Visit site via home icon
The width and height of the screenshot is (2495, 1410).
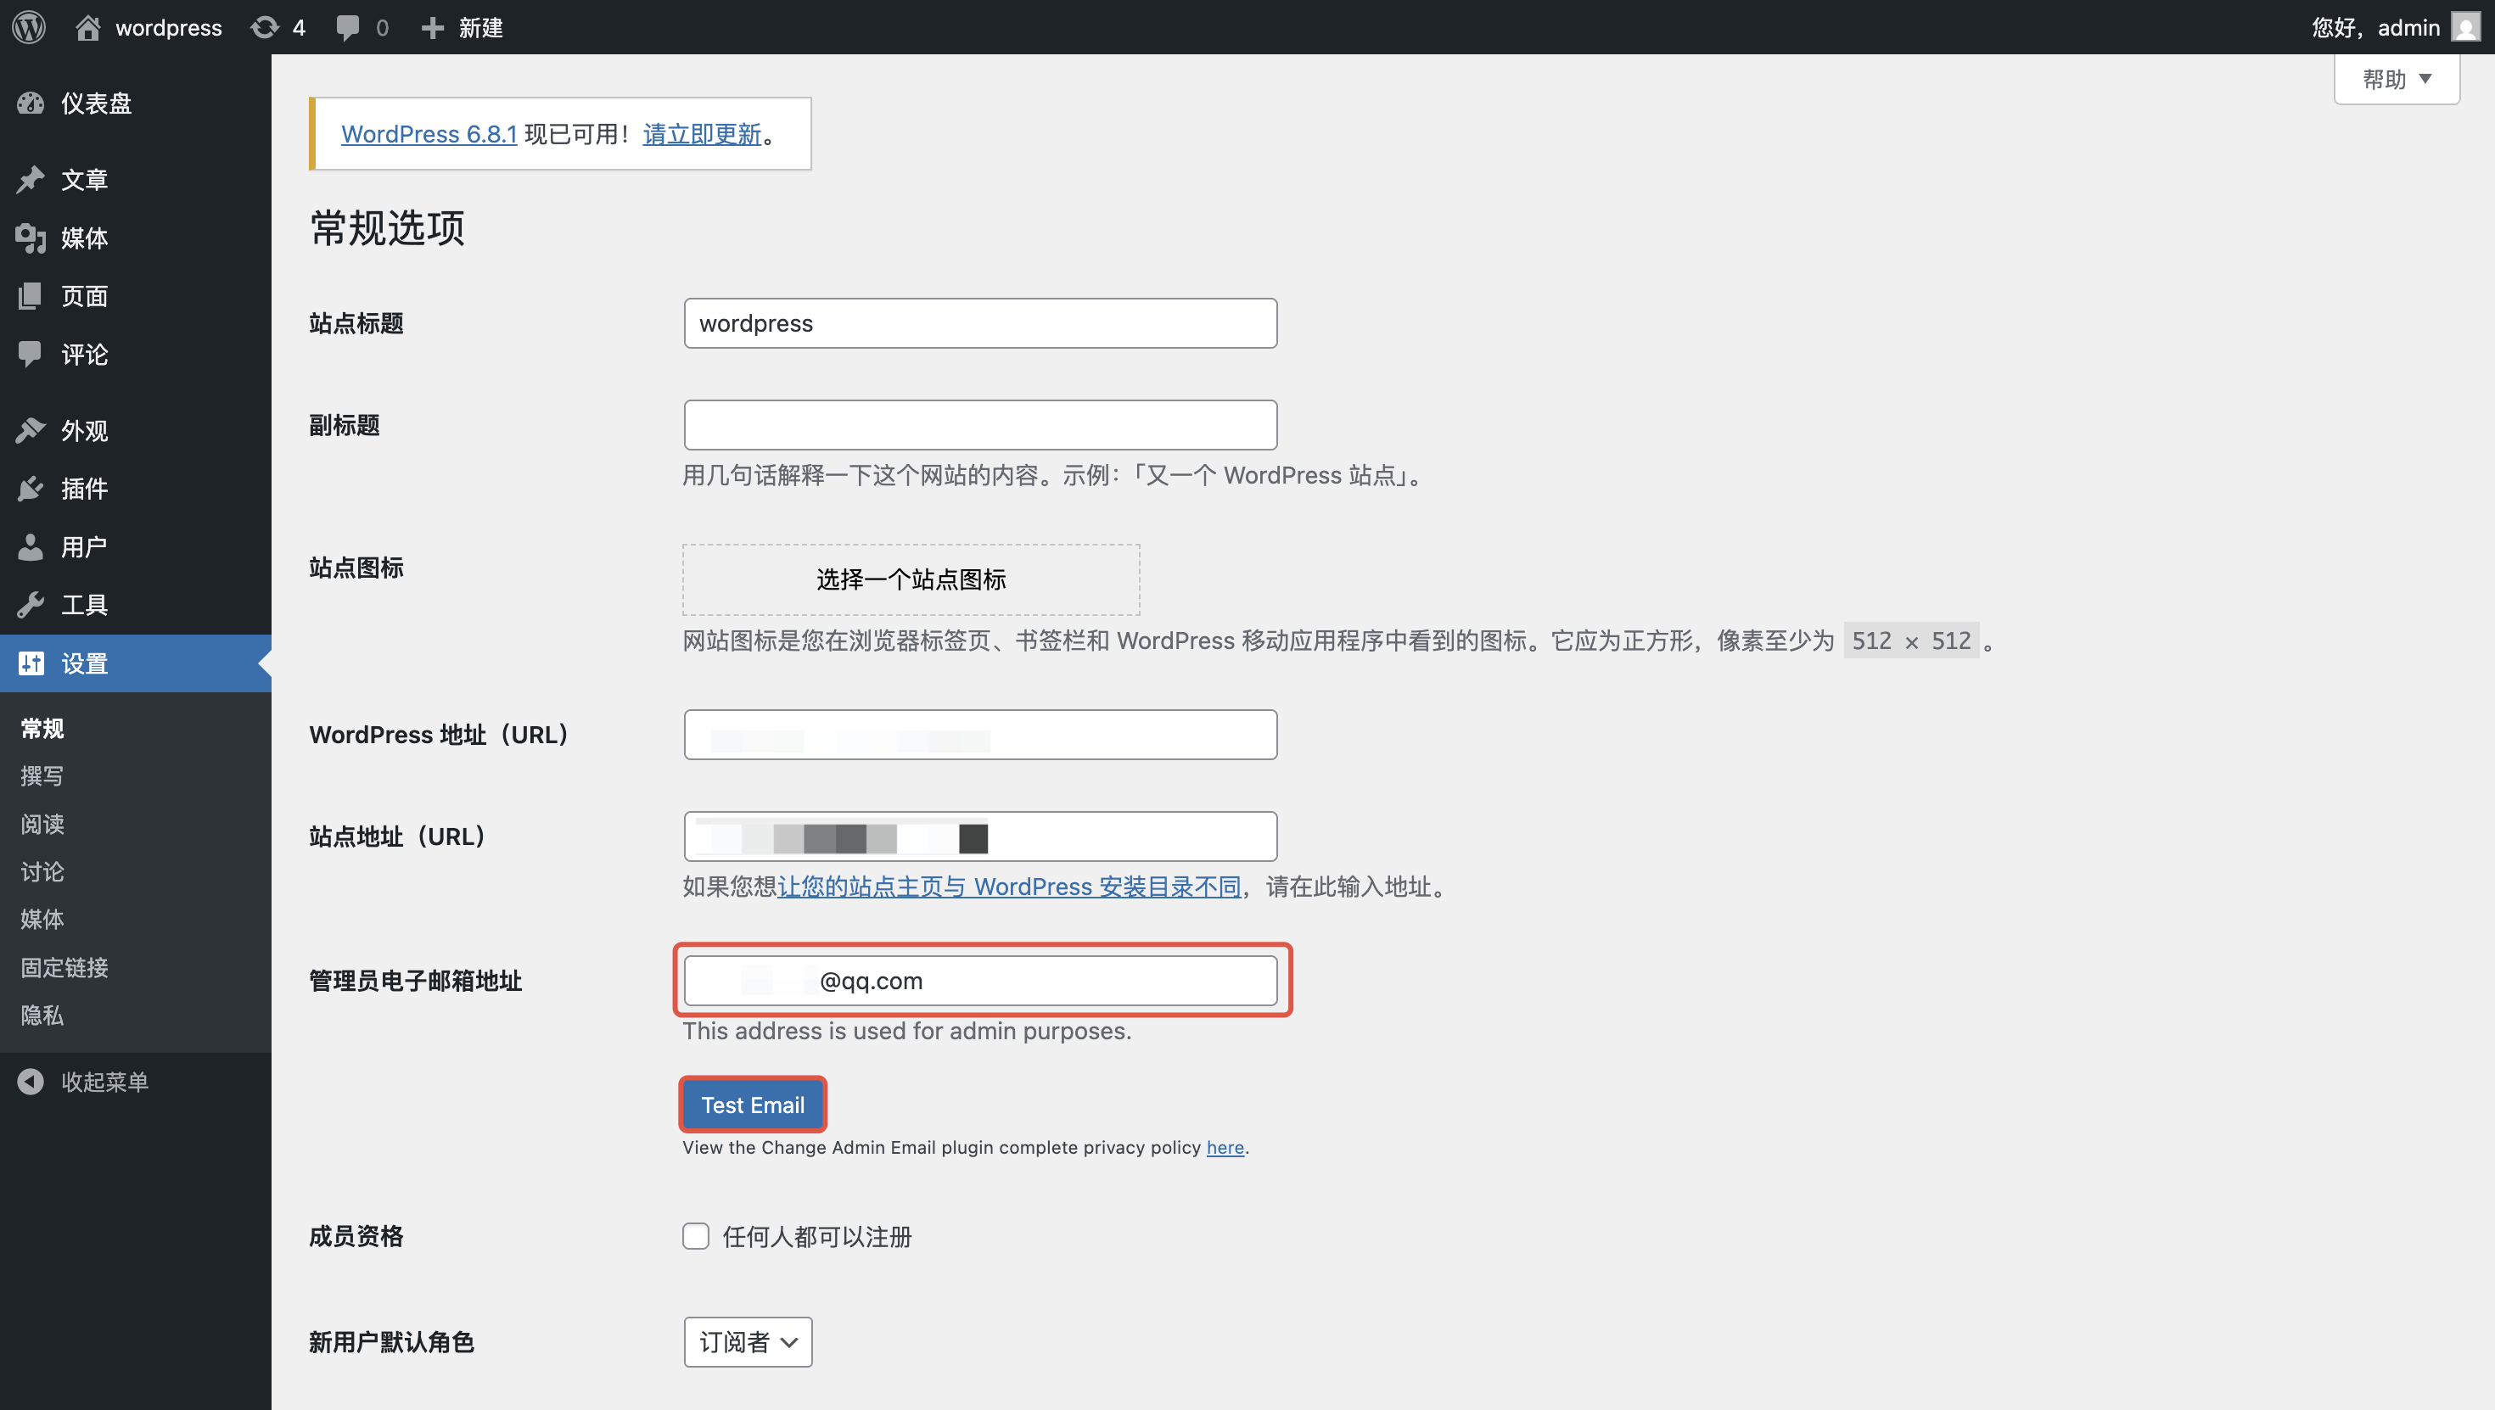87,27
